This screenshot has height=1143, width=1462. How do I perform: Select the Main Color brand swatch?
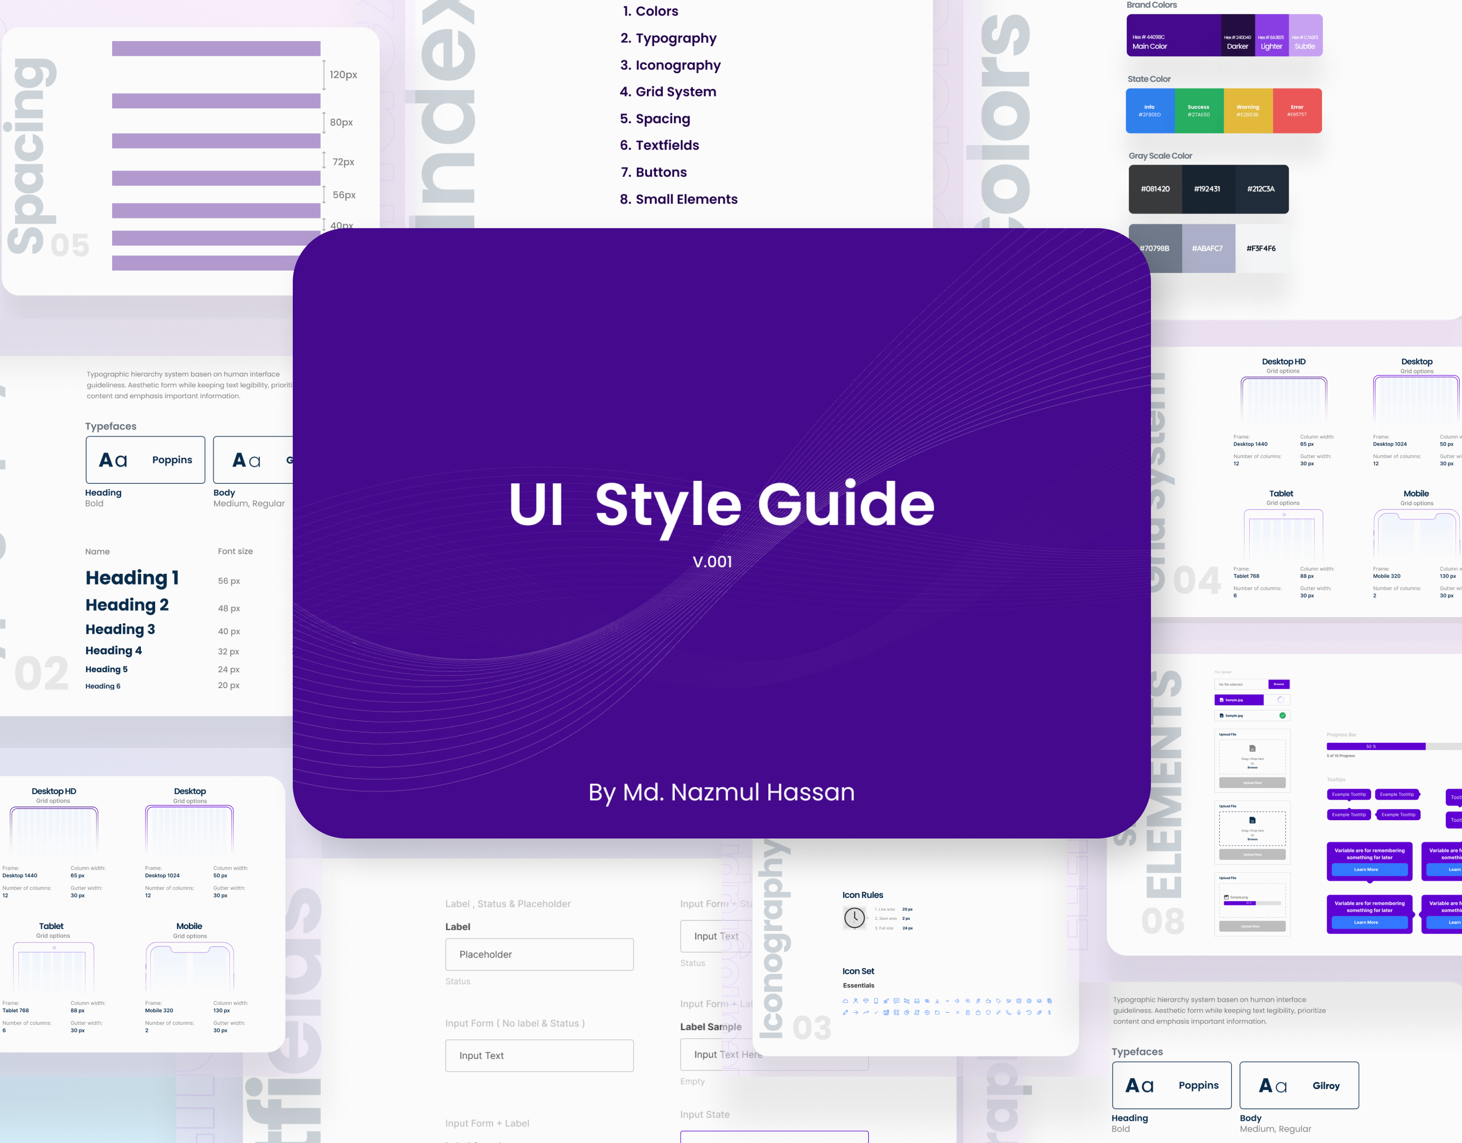1173,35
